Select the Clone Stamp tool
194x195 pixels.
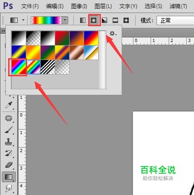coord(9,142)
